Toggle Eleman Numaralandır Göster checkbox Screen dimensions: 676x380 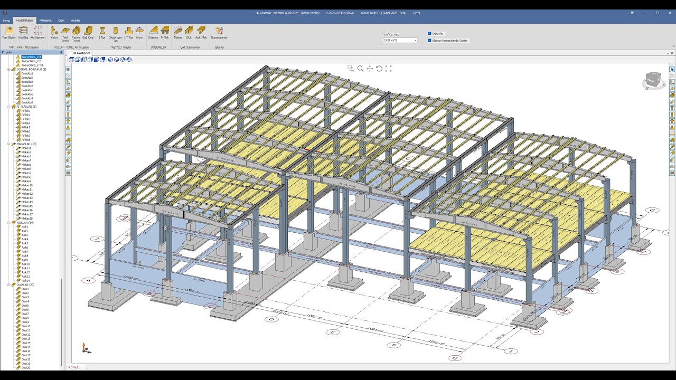pyautogui.click(x=430, y=40)
